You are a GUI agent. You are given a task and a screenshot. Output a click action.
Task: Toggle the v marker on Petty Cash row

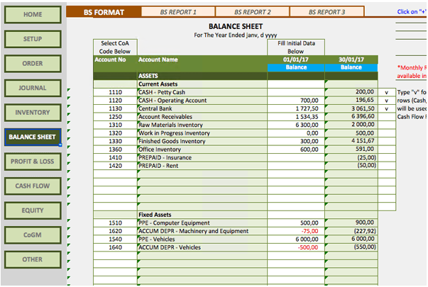tap(387, 92)
